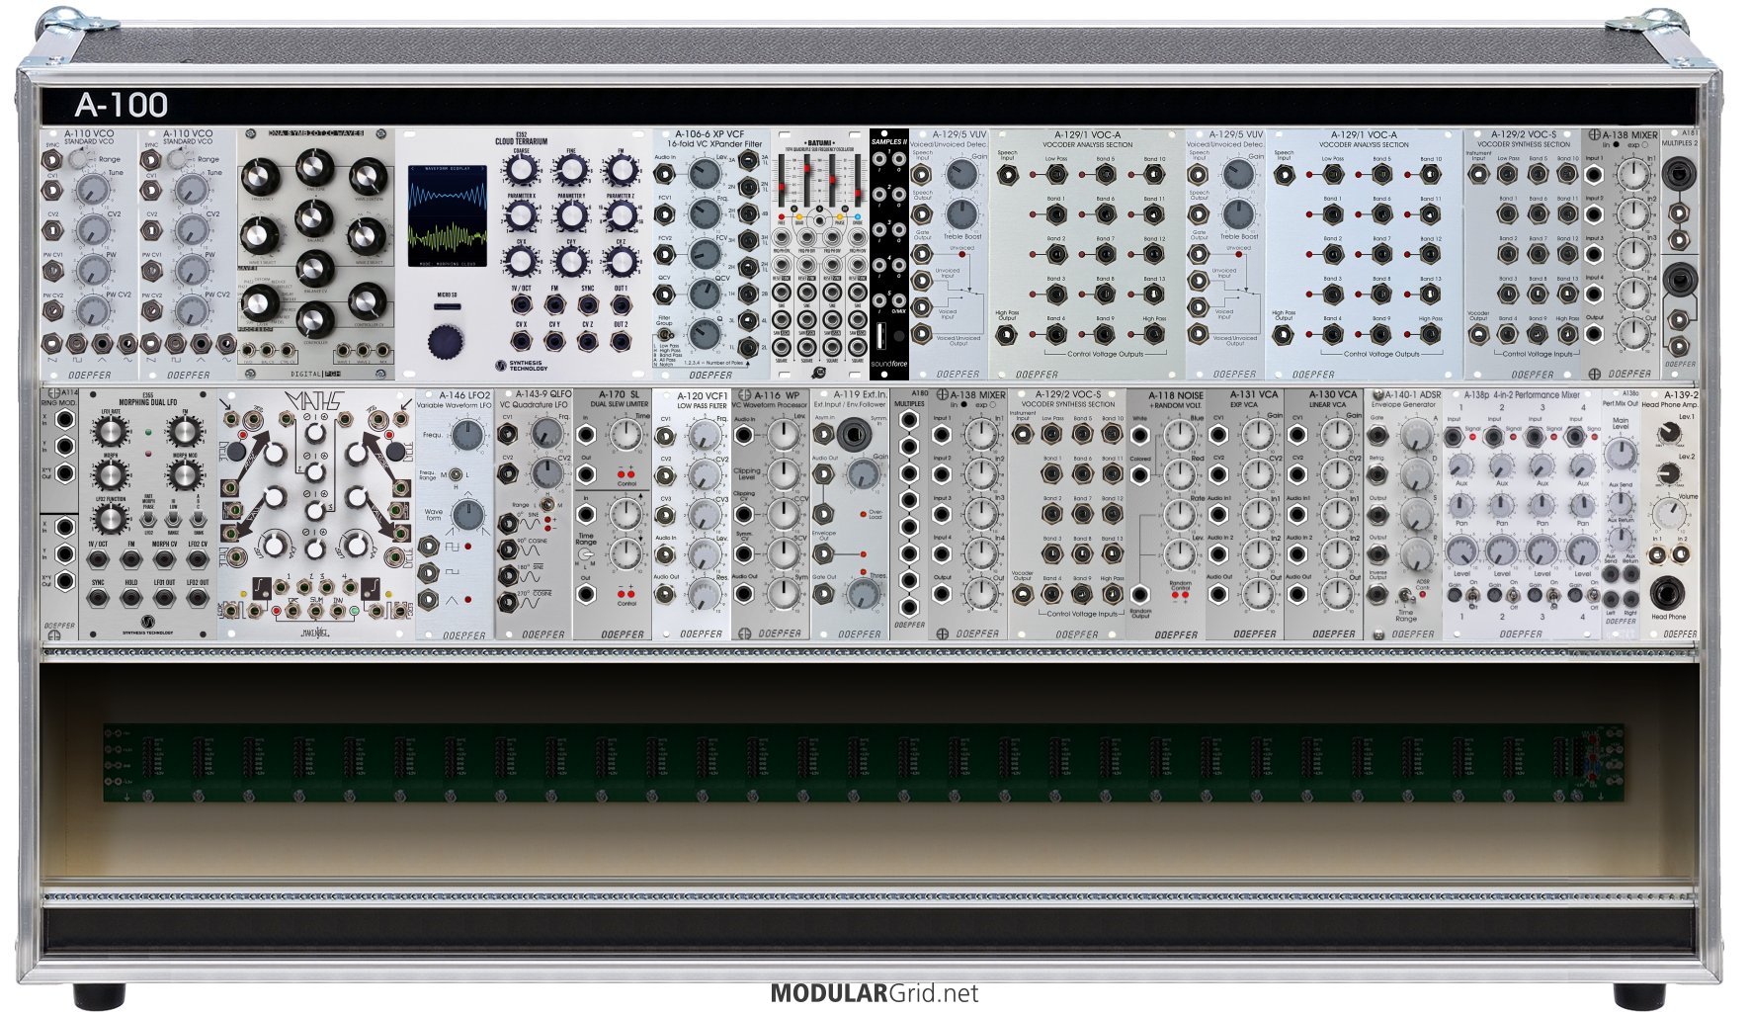Image resolution: width=1750 pixels, height=1014 pixels.
Task: Click the A-116 WP Audio In jack
Action: (744, 434)
